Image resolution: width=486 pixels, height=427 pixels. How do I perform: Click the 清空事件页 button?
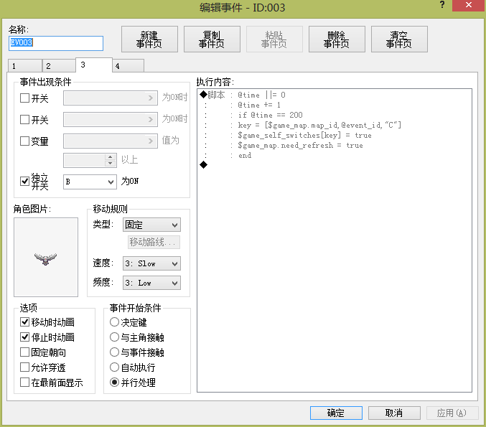pyautogui.click(x=399, y=39)
